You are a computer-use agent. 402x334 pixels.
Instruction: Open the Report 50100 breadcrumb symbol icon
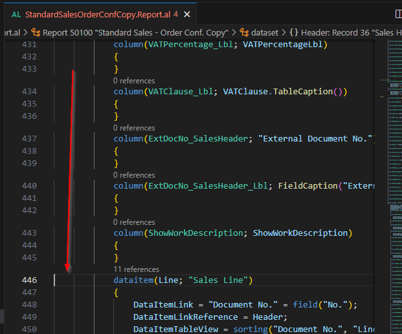tap(36, 32)
